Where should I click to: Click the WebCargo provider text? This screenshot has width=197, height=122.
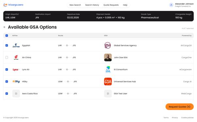(x=186, y=94)
